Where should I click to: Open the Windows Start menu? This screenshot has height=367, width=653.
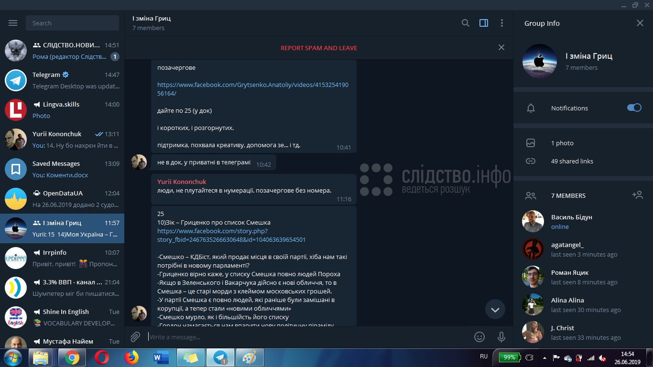(x=12, y=357)
